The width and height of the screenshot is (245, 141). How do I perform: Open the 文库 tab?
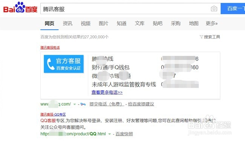pyautogui.click(x=139, y=24)
